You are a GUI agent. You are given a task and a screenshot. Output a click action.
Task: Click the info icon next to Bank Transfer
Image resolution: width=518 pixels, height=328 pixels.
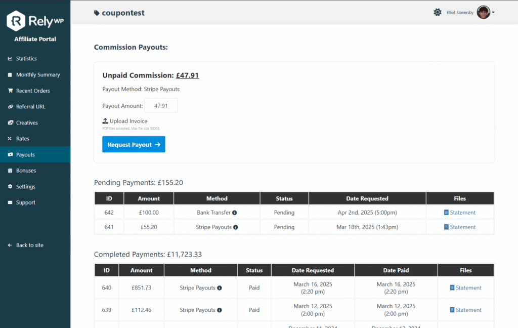235,213
